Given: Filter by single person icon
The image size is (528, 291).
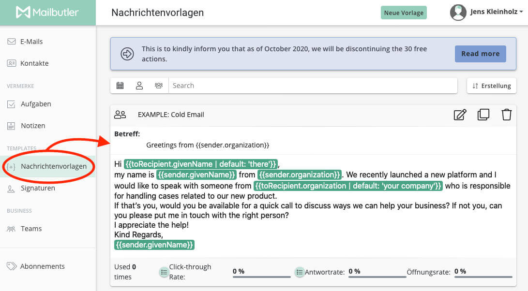Looking at the screenshot, I should tap(139, 86).
